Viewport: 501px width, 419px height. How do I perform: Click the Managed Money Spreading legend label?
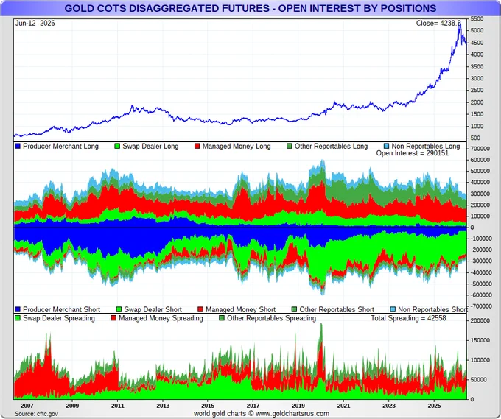coord(161,318)
